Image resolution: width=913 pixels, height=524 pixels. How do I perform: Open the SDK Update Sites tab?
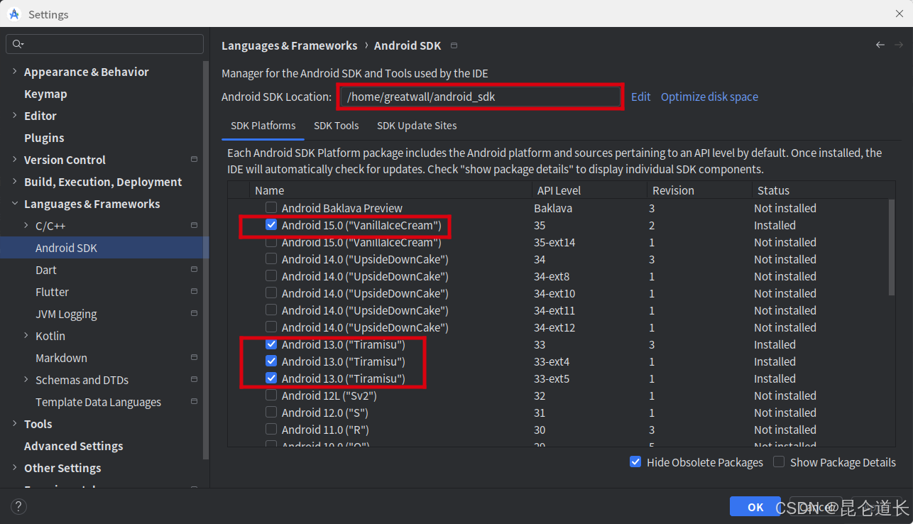pyautogui.click(x=417, y=126)
